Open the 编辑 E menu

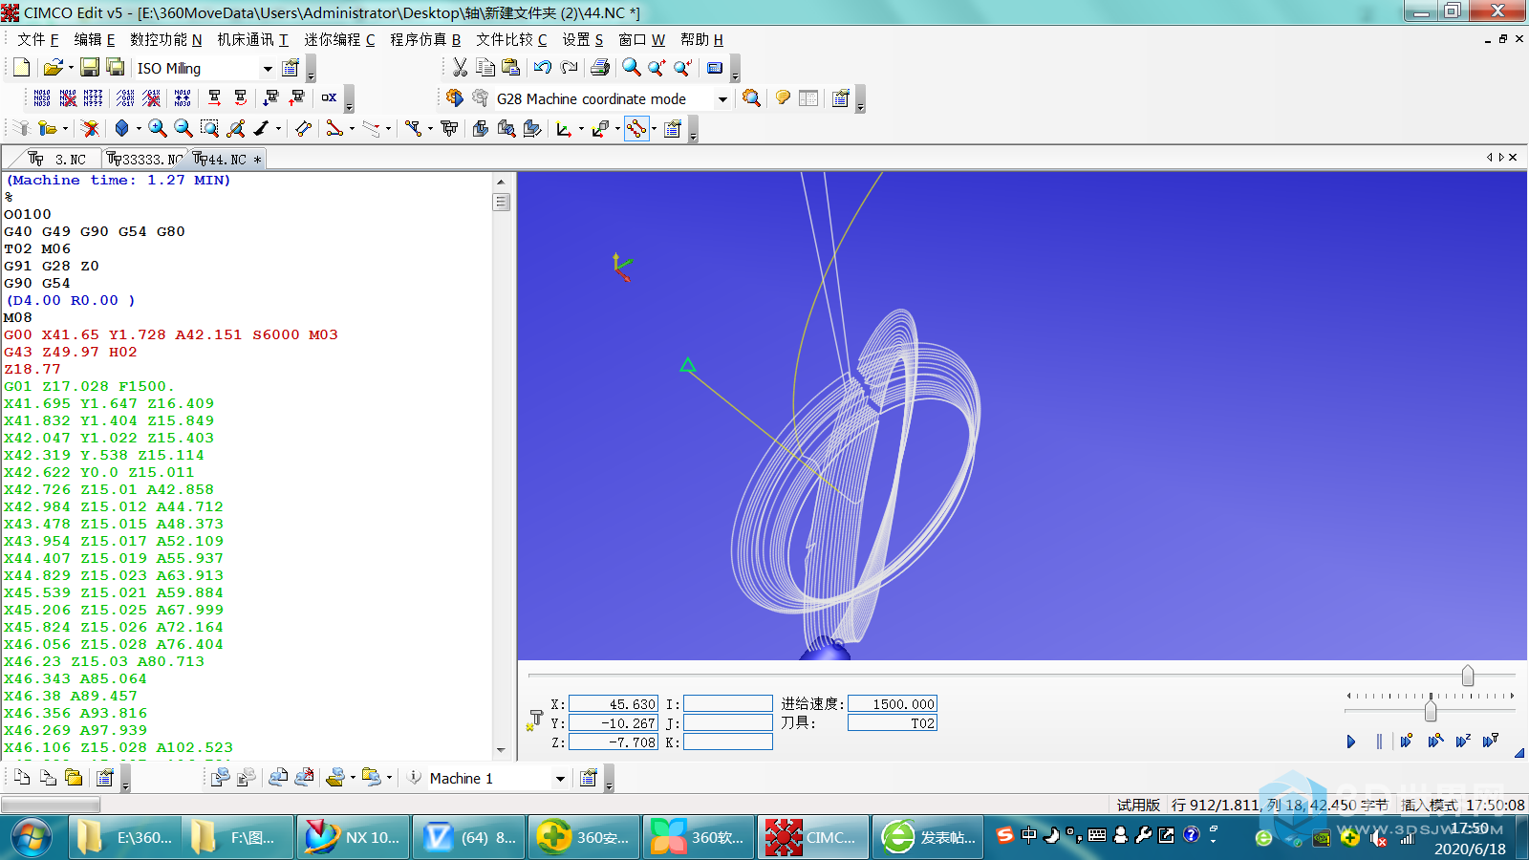point(95,39)
